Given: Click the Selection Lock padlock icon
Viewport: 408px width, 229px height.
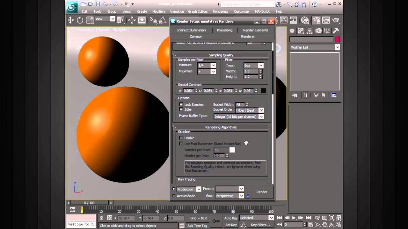Looking at the screenshot, I should tap(101, 218).
